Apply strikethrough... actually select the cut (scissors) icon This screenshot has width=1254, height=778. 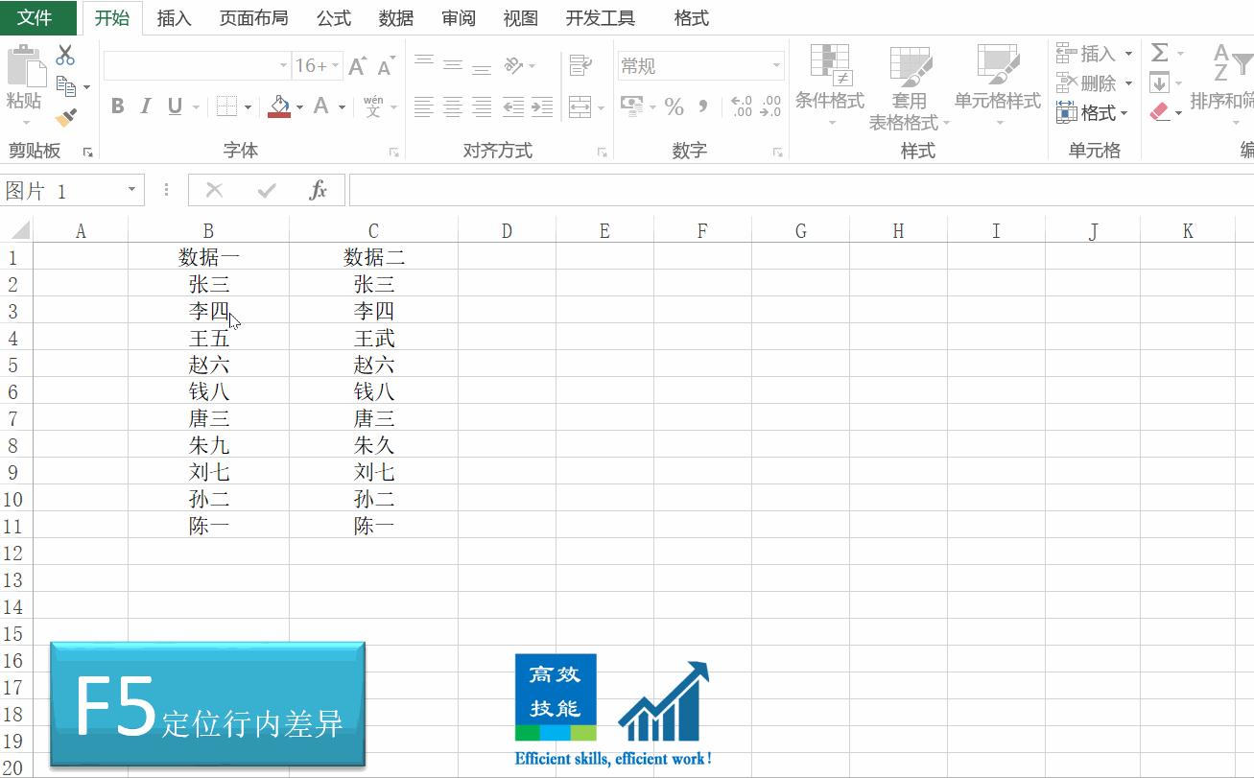click(64, 55)
